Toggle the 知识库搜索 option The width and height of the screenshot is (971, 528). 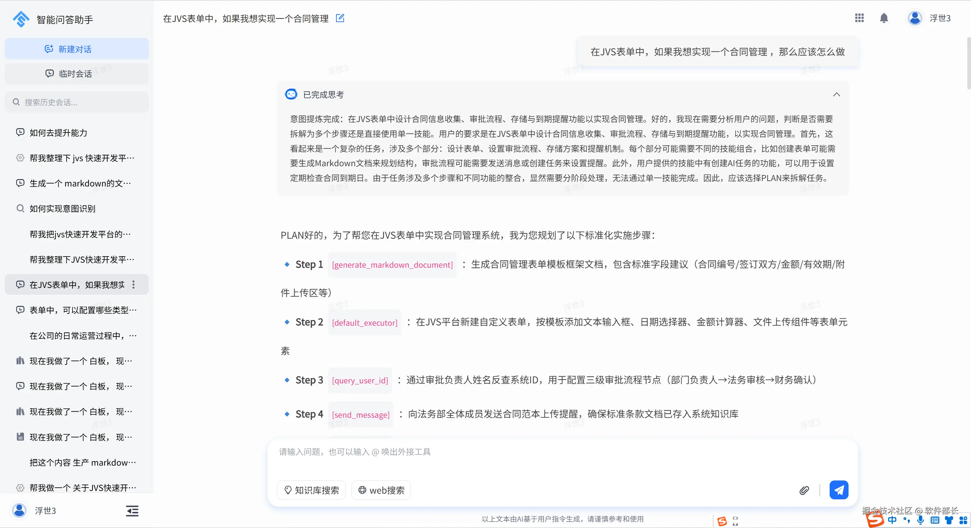[311, 490]
